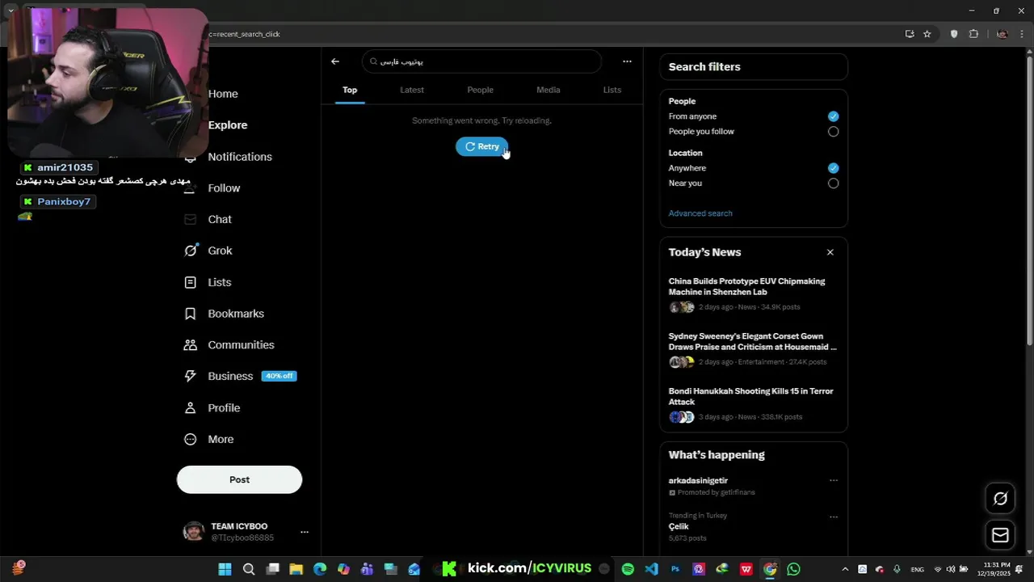This screenshot has width=1034, height=582.
Task: Click the shield extension icon in the toolbar
Action: coord(954,34)
